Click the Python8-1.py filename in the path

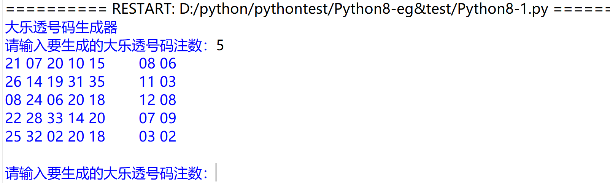502,9
